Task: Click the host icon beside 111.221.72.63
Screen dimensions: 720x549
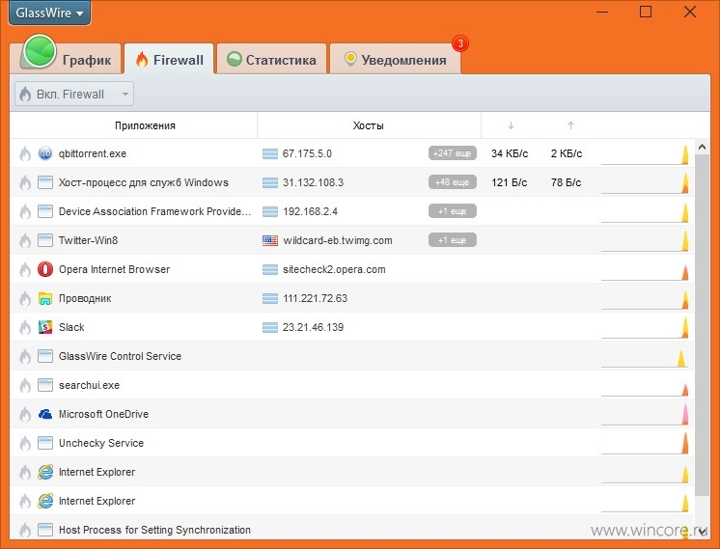Action: point(270,298)
